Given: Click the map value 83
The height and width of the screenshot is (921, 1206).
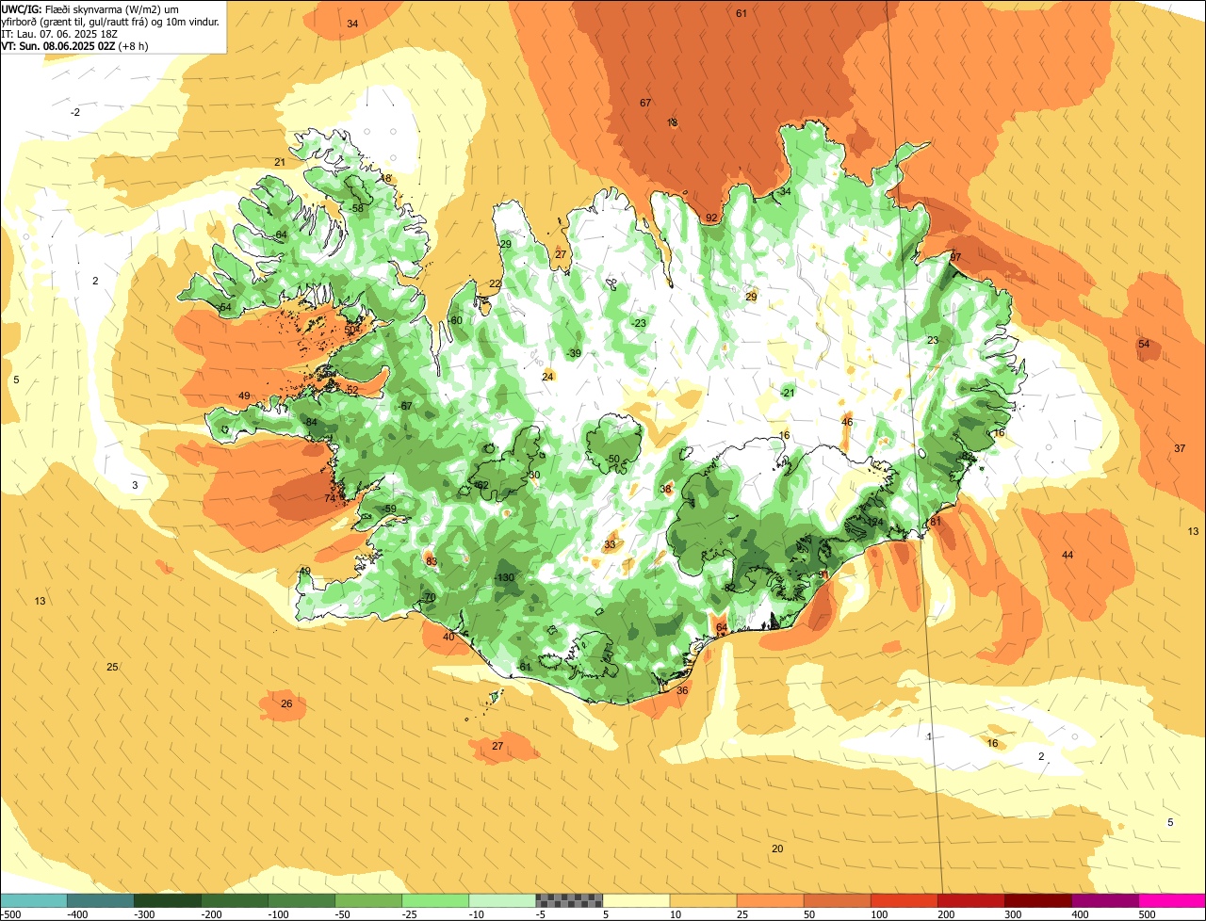Looking at the screenshot, I should point(432,561).
